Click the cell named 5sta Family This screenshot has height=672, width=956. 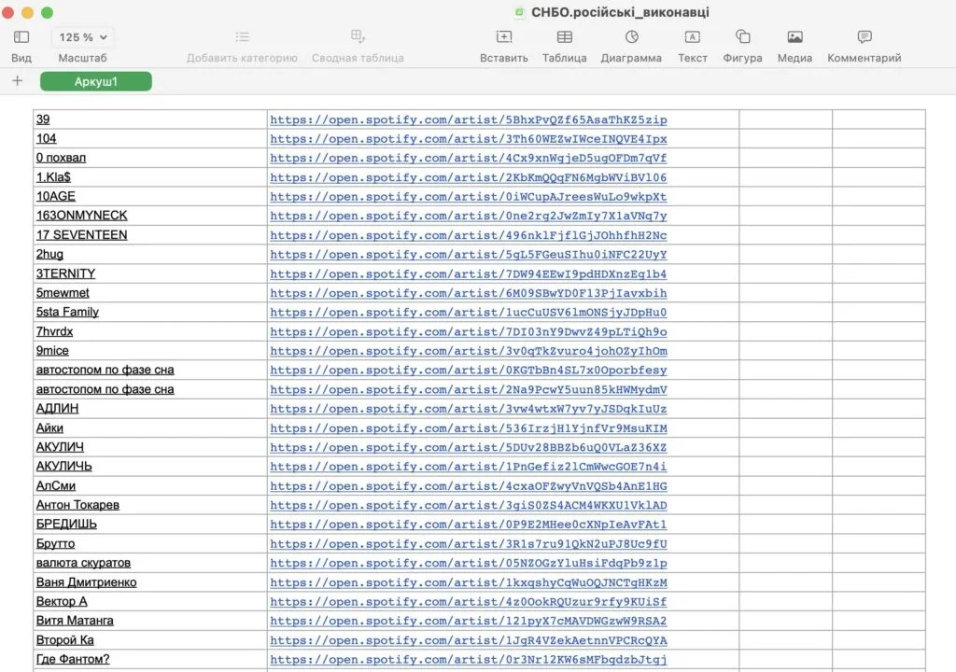coord(67,312)
